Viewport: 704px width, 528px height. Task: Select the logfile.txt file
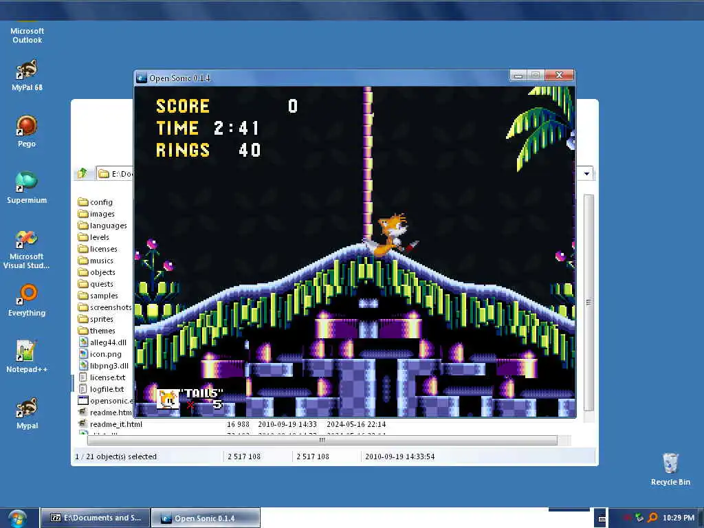pos(101,389)
